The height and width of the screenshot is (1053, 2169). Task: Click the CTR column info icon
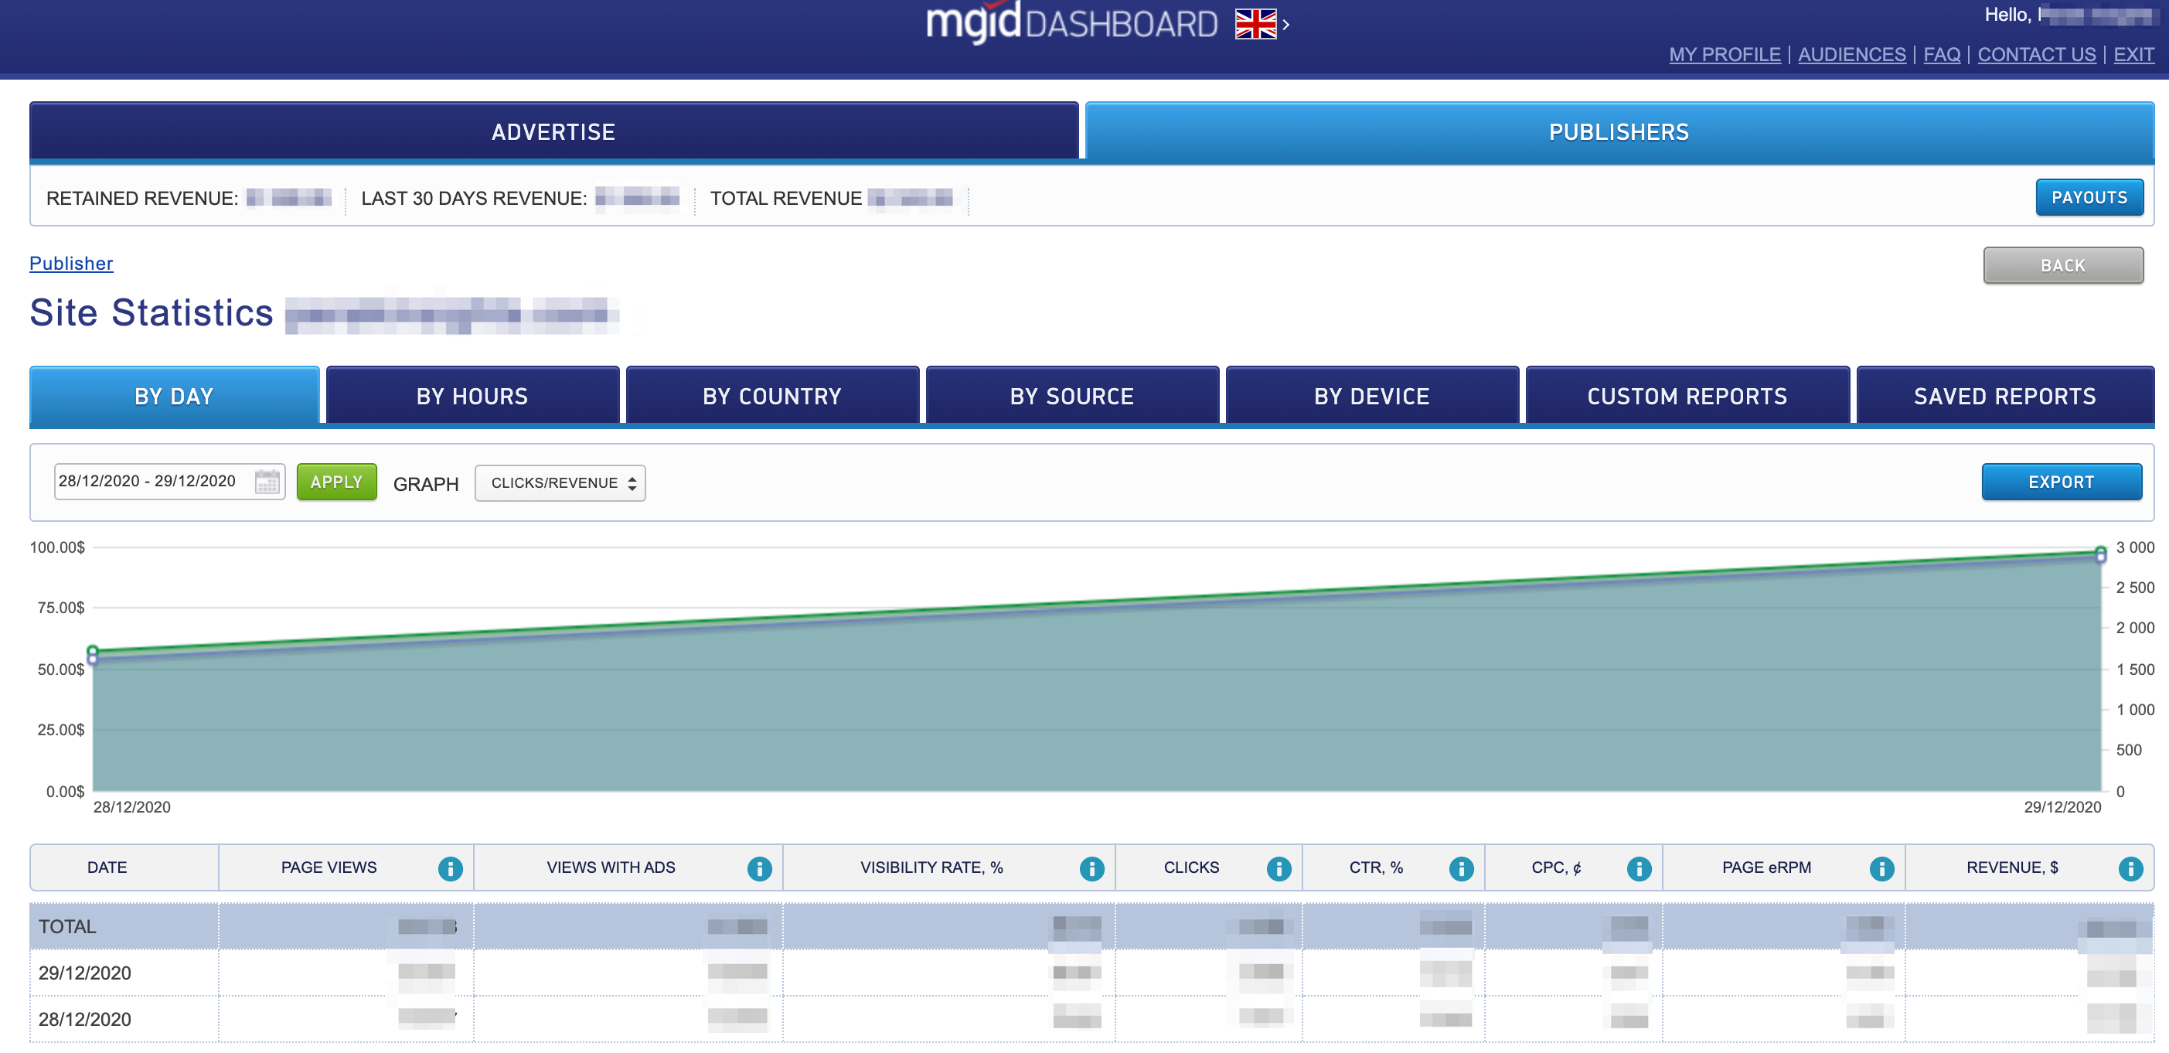tap(1461, 867)
